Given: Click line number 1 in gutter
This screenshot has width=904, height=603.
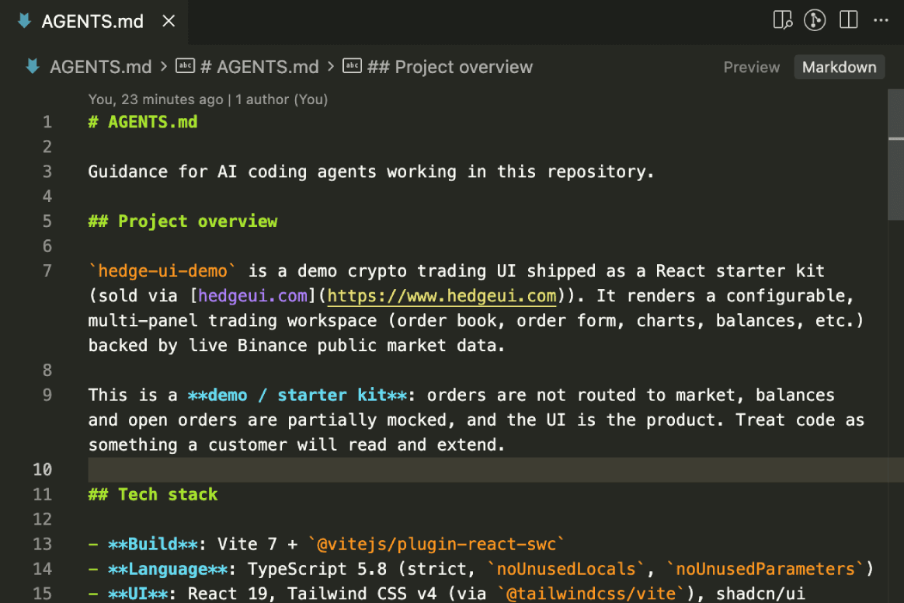Looking at the screenshot, I should click(x=47, y=122).
